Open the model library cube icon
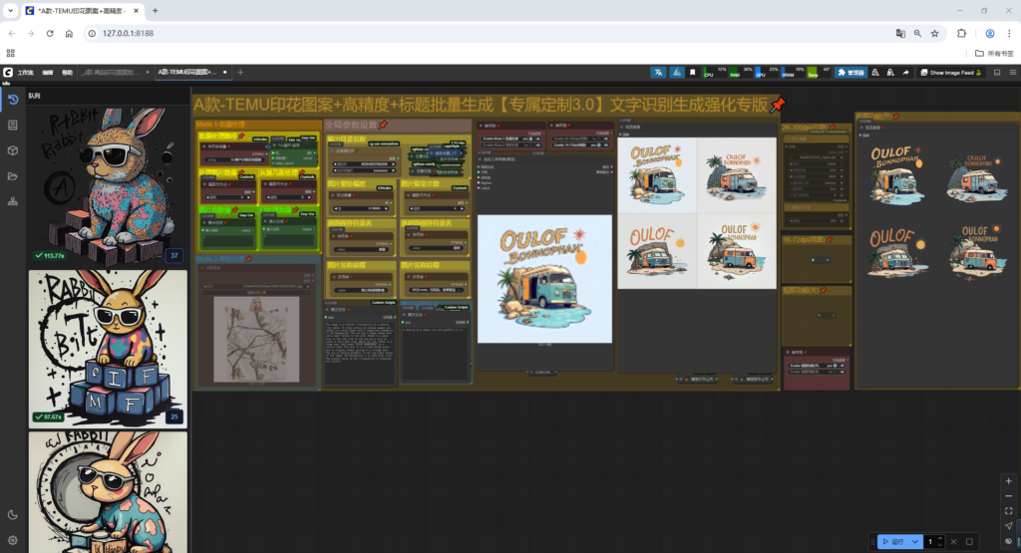The width and height of the screenshot is (1021, 553). click(x=13, y=150)
